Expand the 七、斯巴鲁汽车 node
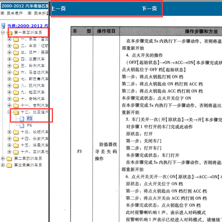The height and width of the screenshot is (222, 222). click(9, 79)
